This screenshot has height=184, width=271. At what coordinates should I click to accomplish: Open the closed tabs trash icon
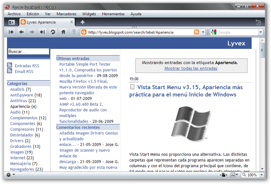click(x=258, y=22)
